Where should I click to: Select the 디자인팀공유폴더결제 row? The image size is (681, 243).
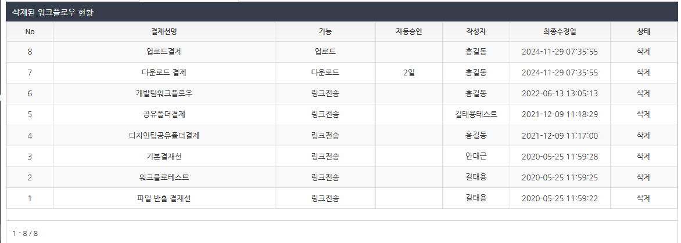coord(164,135)
